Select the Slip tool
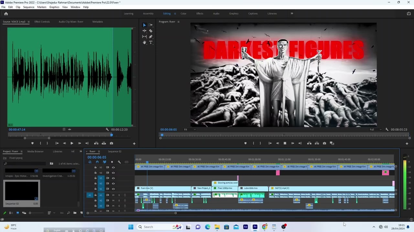The width and height of the screenshot is (414, 232). (x=144, y=36)
